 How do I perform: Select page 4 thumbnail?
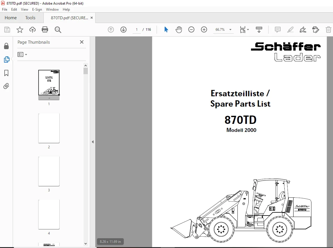click(49, 214)
